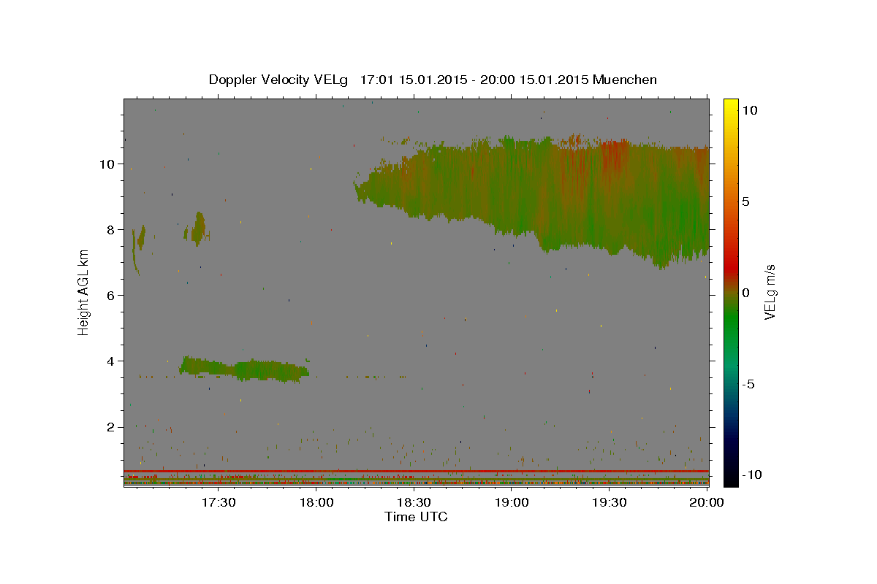Click the colorbar value 5

(x=746, y=201)
